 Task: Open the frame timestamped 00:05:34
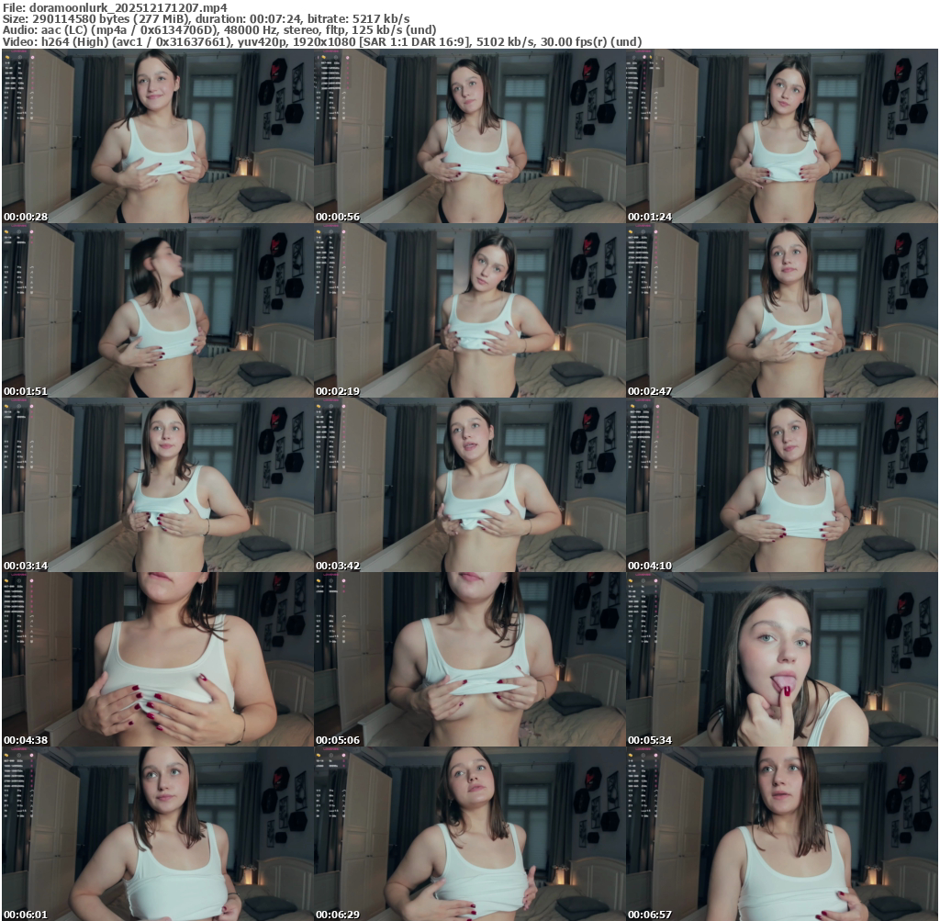781,660
